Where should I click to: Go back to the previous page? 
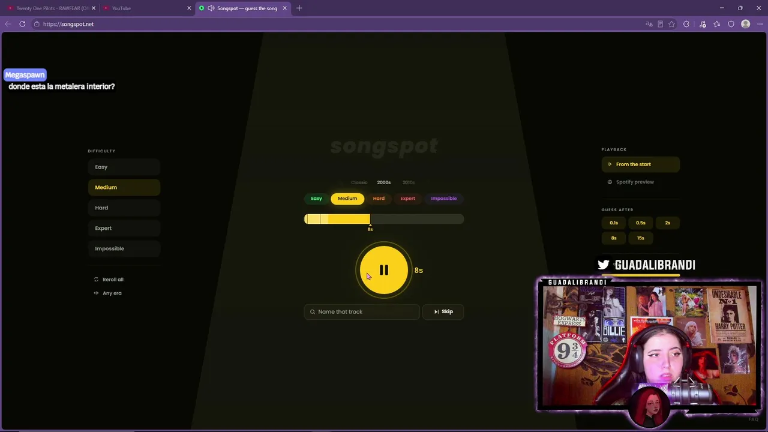(8, 24)
